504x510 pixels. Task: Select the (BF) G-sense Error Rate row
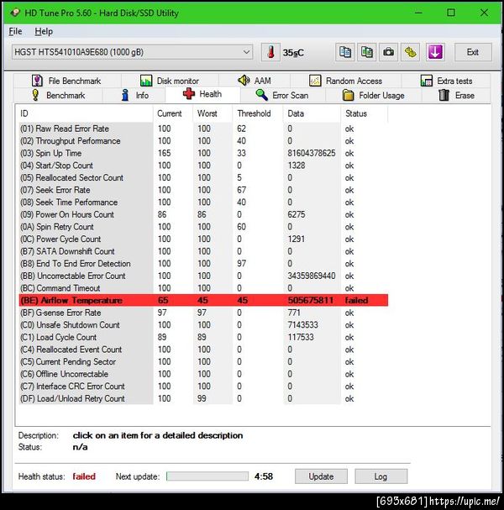coord(203,313)
